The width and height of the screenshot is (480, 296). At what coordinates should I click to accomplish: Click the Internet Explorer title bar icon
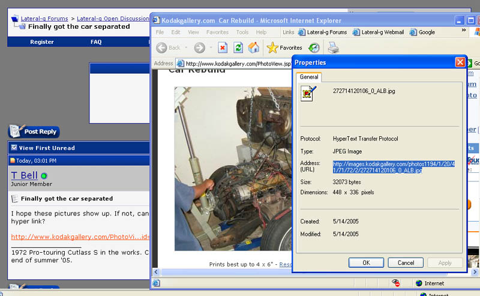point(156,20)
